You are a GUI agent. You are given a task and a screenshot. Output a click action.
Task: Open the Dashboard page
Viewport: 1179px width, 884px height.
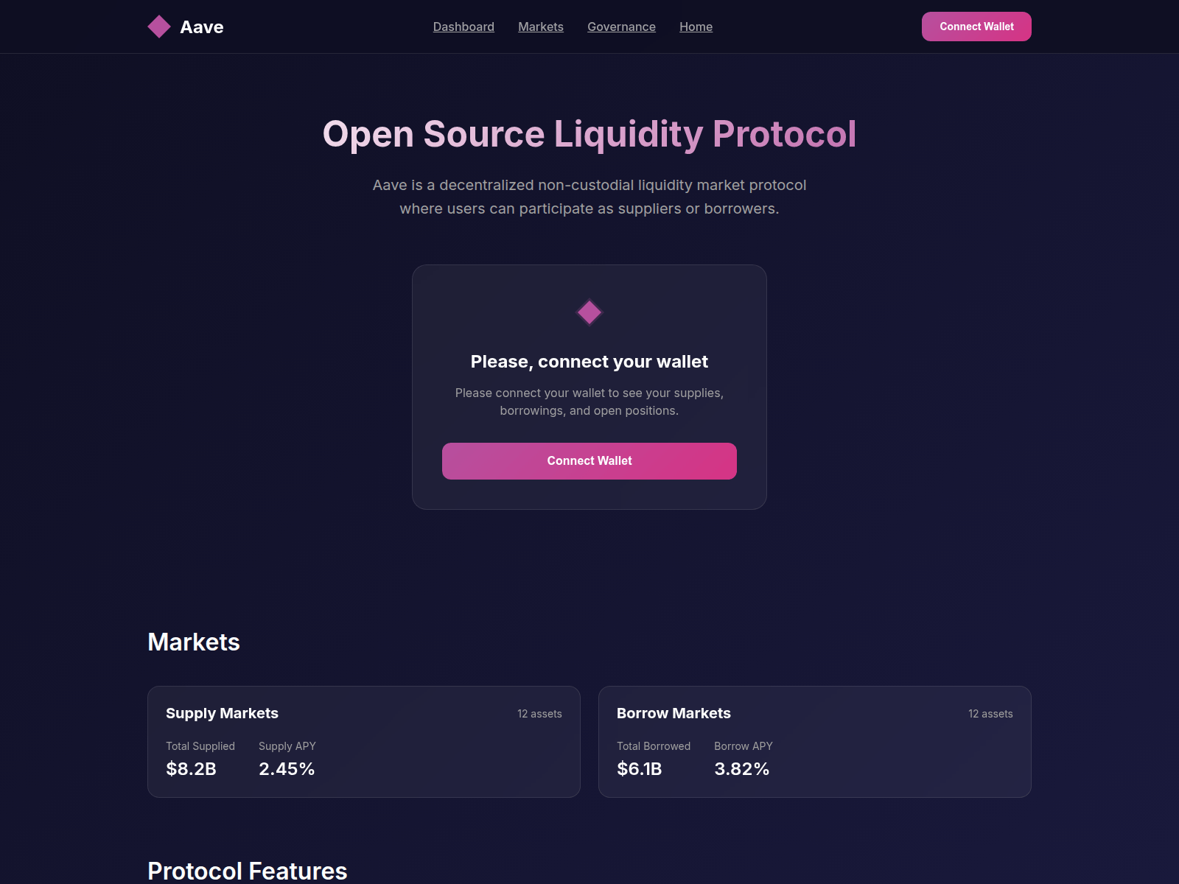point(463,27)
